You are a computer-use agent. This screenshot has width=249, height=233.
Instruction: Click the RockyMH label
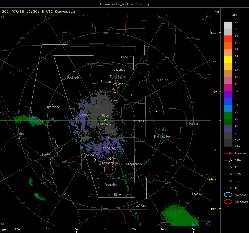click(x=73, y=78)
